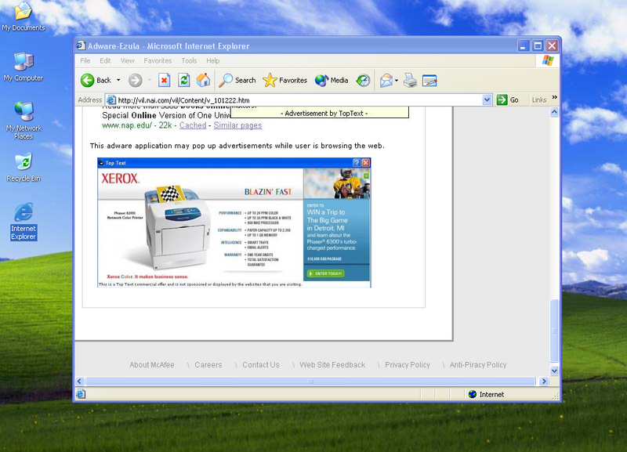Click the Mail envelope icon
Screen dimensions: 627x452
[386, 81]
